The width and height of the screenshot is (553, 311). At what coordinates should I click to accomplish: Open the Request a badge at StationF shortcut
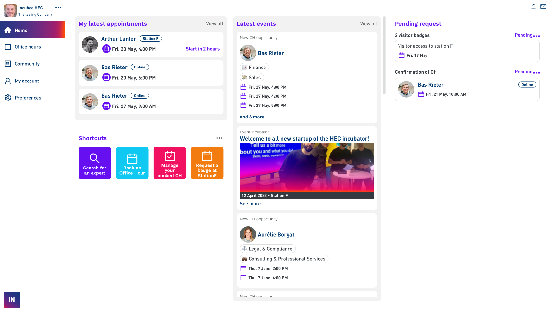[207, 163]
